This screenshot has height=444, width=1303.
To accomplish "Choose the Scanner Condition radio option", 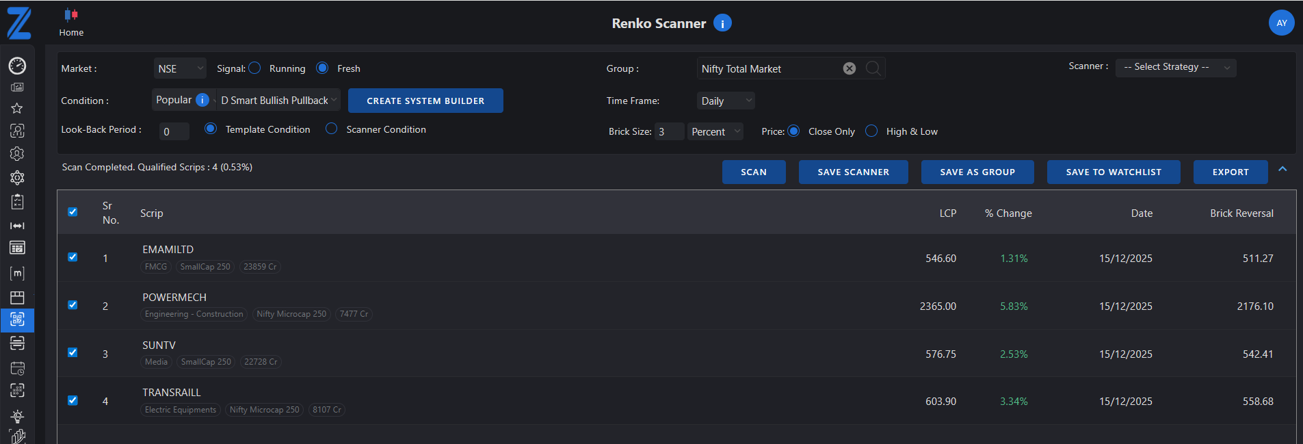I will click(x=332, y=129).
